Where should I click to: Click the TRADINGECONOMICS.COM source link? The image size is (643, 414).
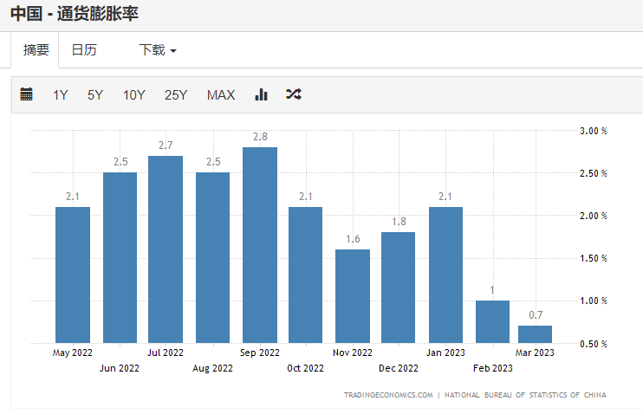pos(387,395)
